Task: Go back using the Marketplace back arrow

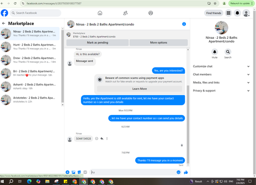Action: pos(4,24)
